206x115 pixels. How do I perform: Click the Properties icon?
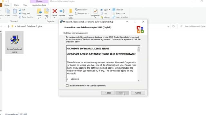[x=96, y=11]
